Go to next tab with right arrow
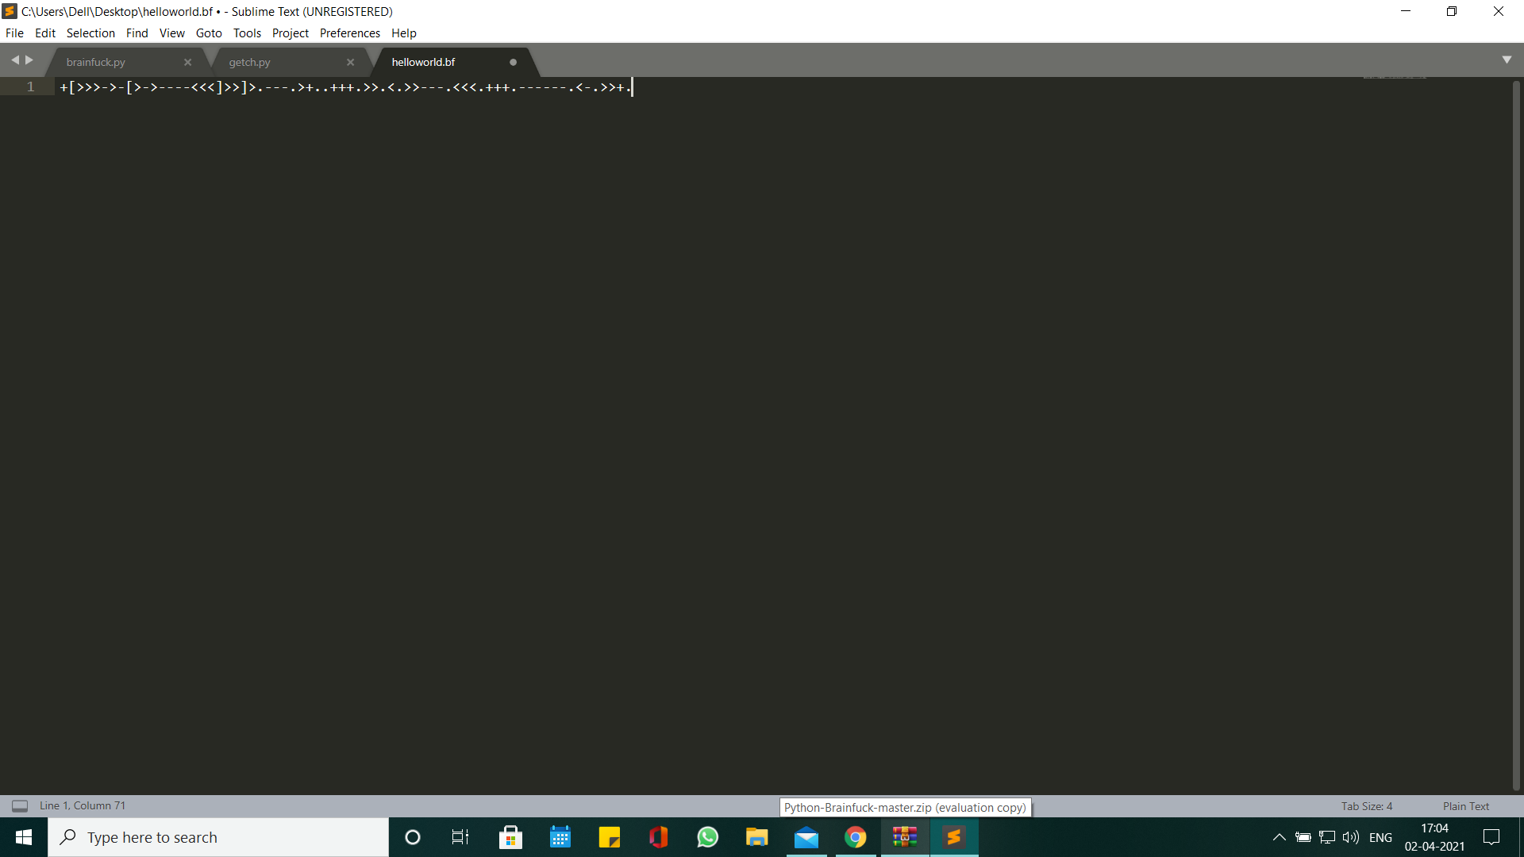This screenshot has height=857, width=1524. pos(30,60)
